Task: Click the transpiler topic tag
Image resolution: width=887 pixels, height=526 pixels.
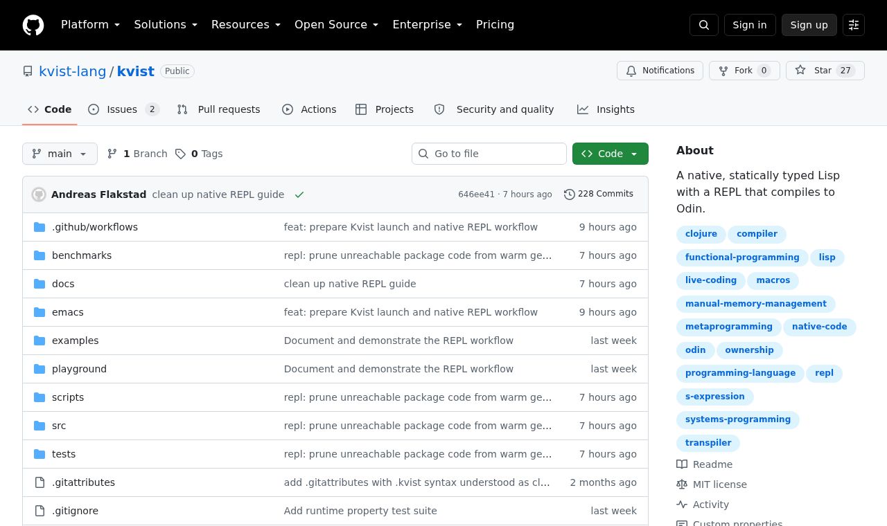Action: click(x=708, y=443)
